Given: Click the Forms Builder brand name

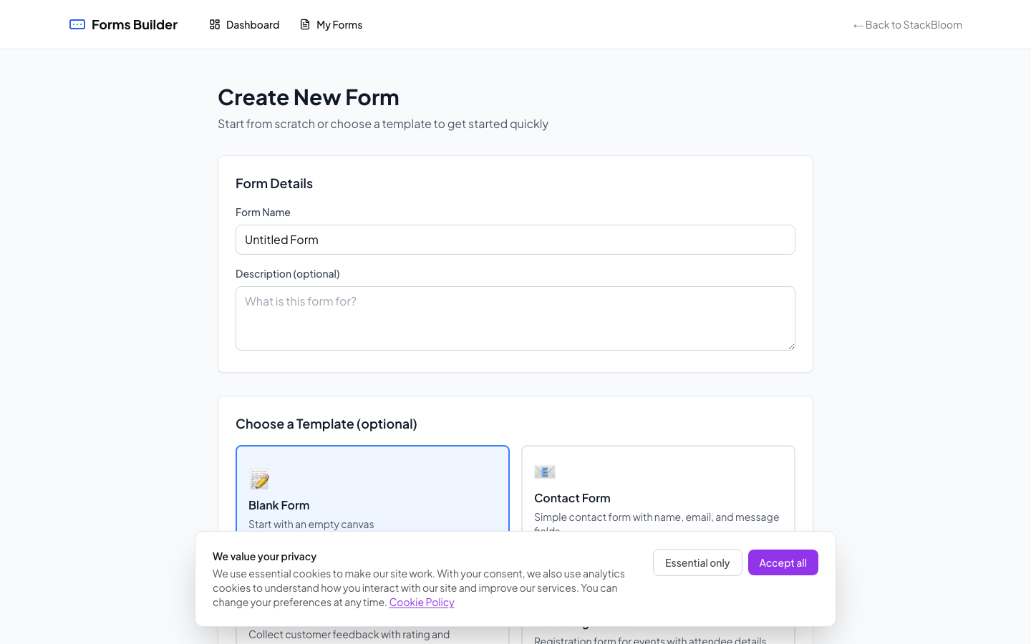Looking at the screenshot, I should pos(134,24).
